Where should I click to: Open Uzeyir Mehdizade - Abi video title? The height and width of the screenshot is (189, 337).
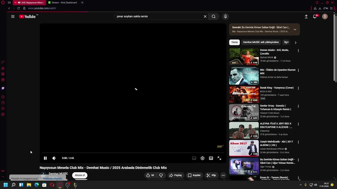tap(276, 143)
